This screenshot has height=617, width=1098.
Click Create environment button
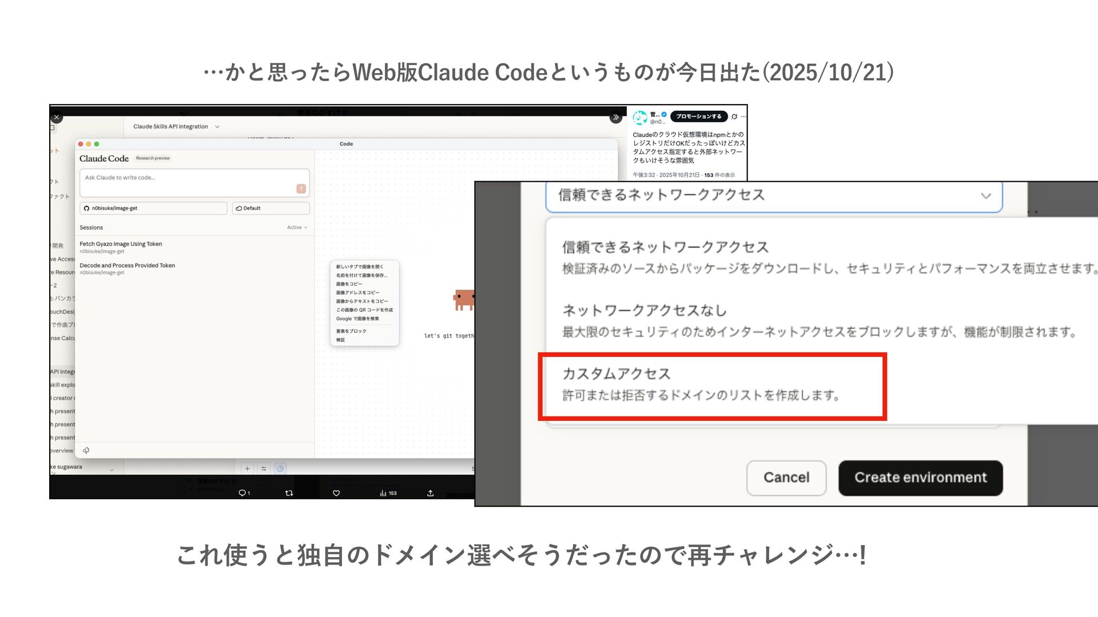tap(920, 478)
